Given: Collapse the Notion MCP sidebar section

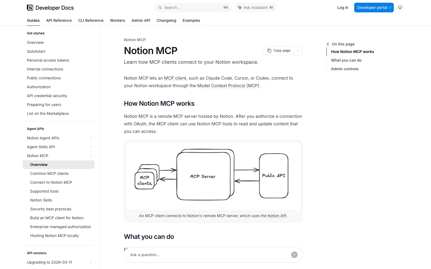Looking at the screenshot, I should point(91,156).
